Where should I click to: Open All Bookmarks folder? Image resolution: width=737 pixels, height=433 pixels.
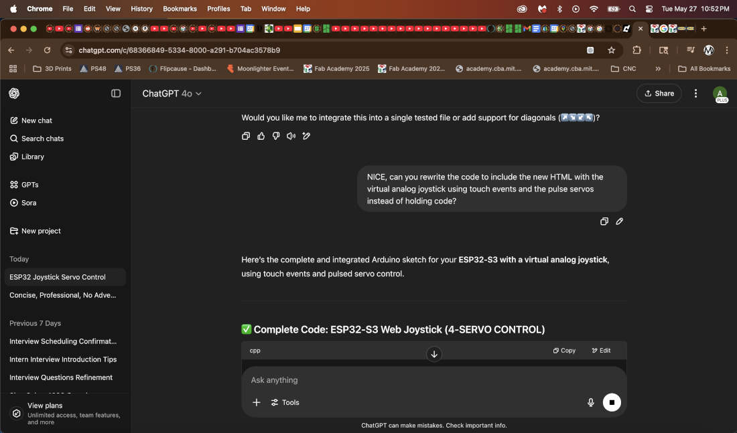tap(704, 68)
